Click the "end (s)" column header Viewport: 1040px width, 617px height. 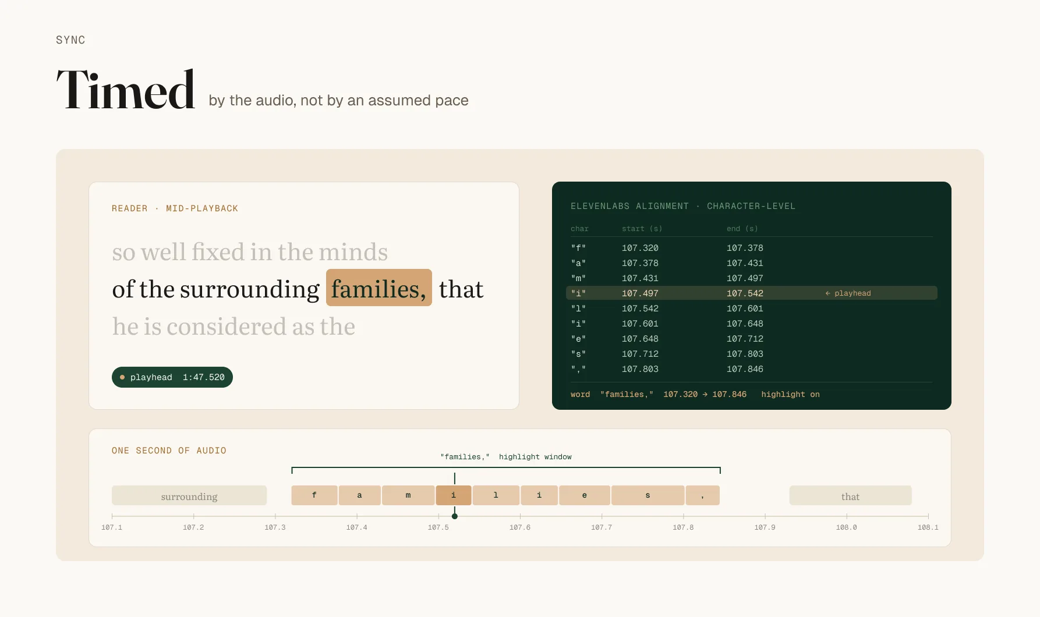tap(742, 229)
